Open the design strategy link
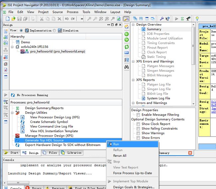This screenshot has width=216, height=189. [214, 107]
